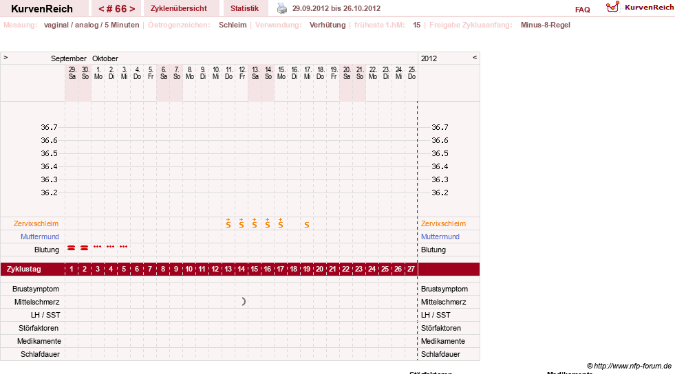Click spotting dots on cycle day 4
The height and width of the screenshot is (374, 675).
[111, 247]
